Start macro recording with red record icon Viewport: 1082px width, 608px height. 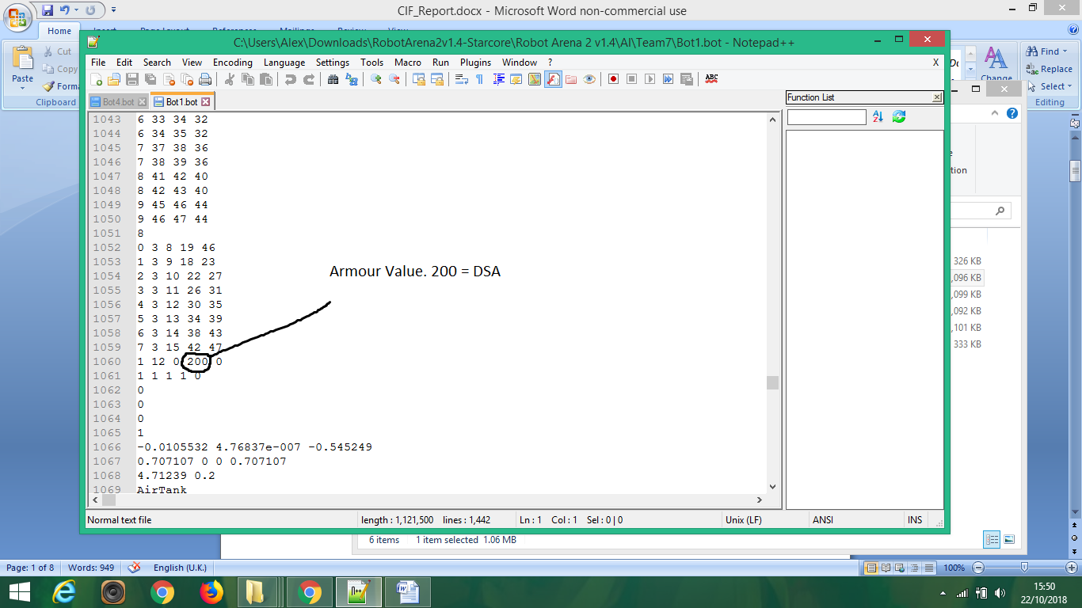[613, 79]
